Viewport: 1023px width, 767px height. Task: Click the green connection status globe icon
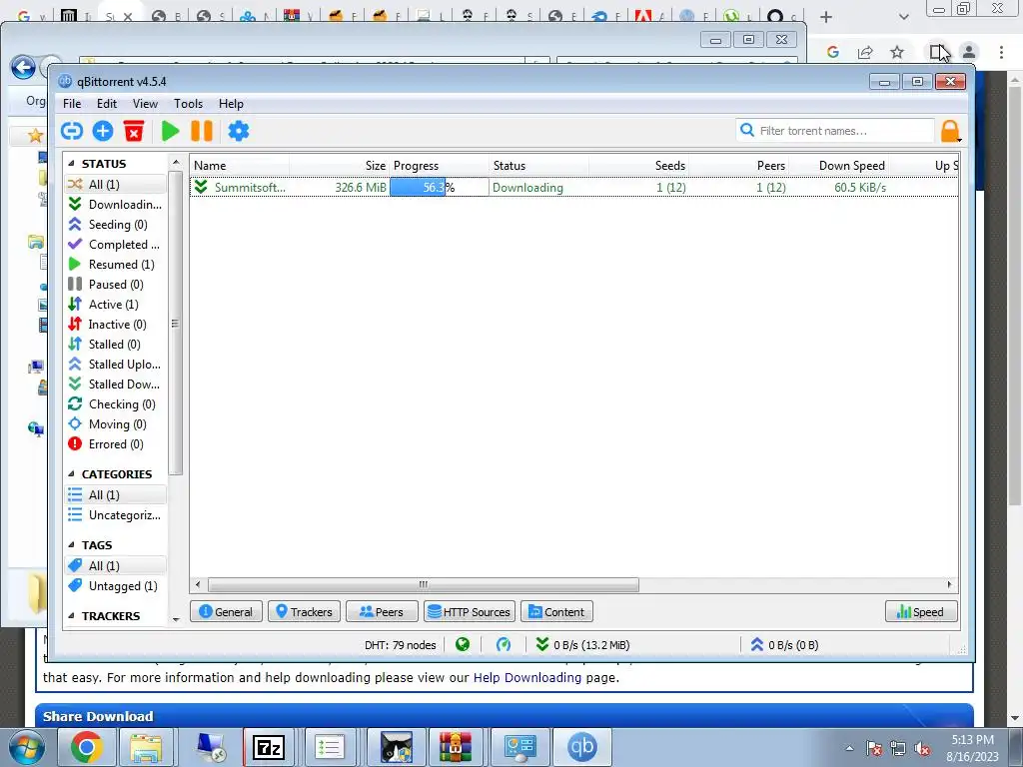coord(463,645)
